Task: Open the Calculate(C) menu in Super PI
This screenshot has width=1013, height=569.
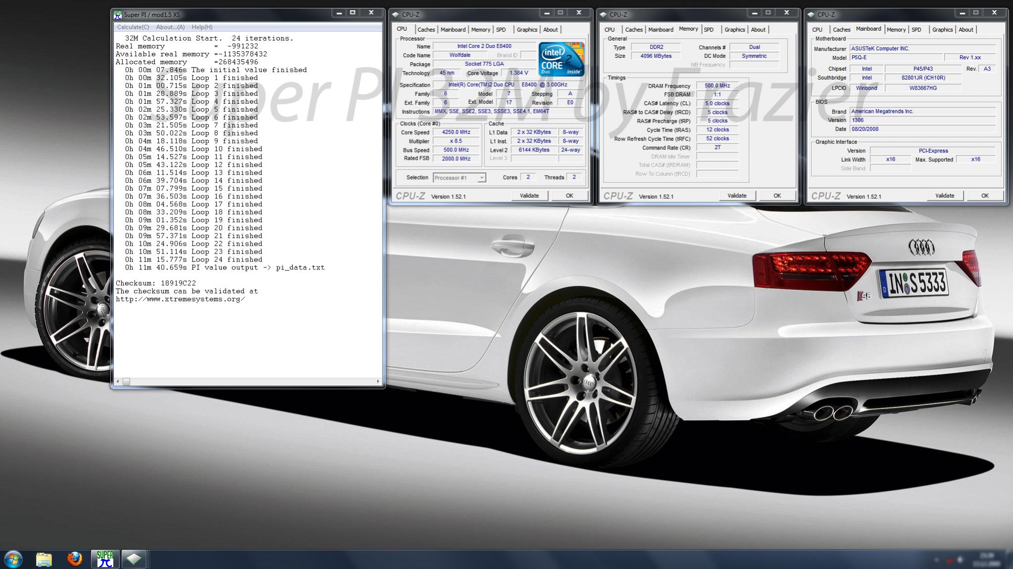Action: [x=133, y=27]
